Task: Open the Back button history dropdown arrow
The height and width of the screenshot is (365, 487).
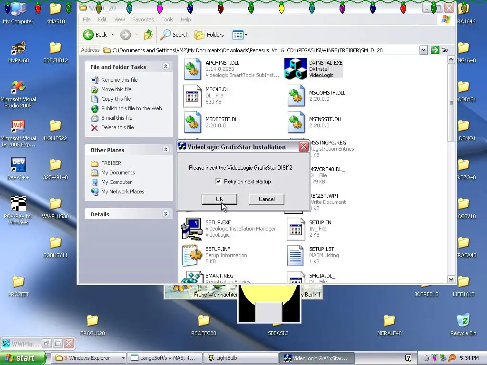Action: pyautogui.click(x=112, y=35)
